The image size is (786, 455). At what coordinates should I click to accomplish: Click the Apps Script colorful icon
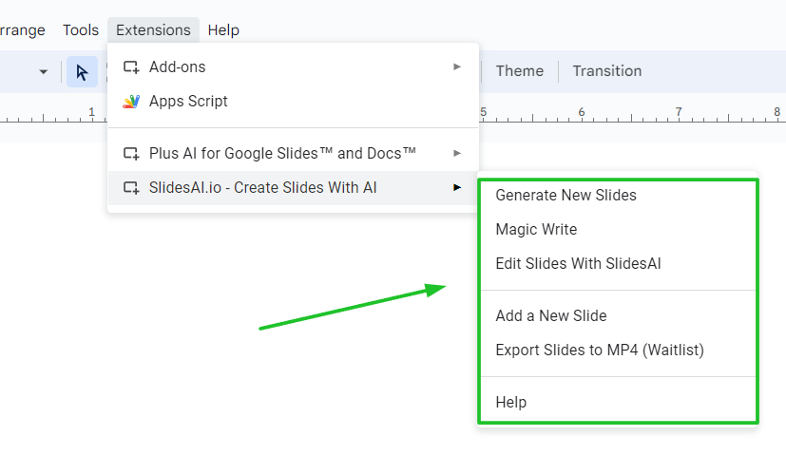(x=131, y=102)
